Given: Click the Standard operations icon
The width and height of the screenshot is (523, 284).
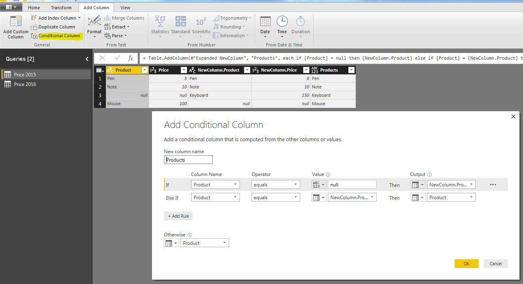Looking at the screenshot, I should pos(181,22).
